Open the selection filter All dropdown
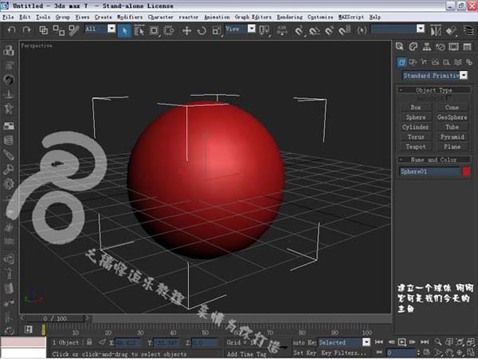Screen dimensions: 478x359 [112, 29]
